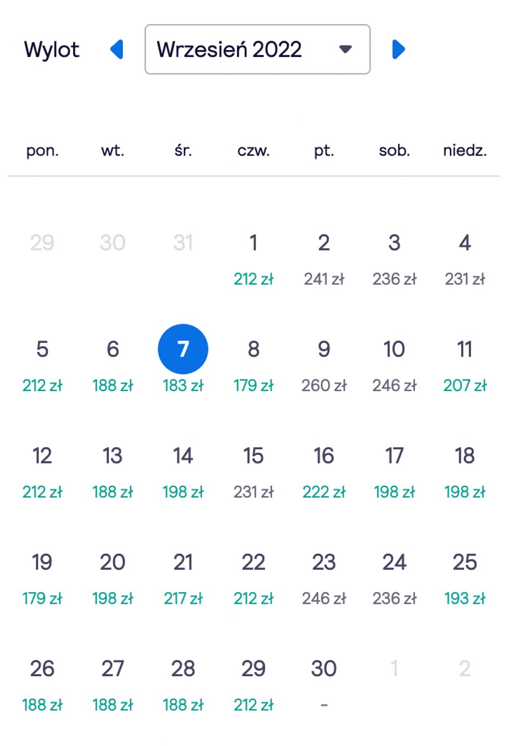Screen dimensions: 505x746
Task: Pick September 9 costing 260 zł
Action: coord(324,365)
